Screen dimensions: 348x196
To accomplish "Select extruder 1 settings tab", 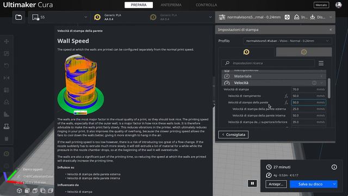I will (246, 52).
